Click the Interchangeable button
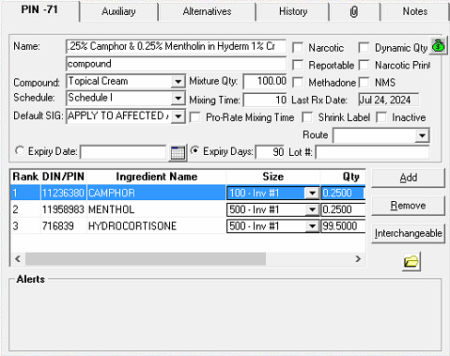 [x=408, y=233]
